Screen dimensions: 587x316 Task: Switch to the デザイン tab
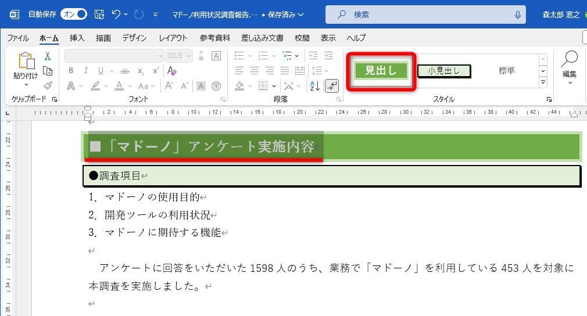pyautogui.click(x=134, y=38)
